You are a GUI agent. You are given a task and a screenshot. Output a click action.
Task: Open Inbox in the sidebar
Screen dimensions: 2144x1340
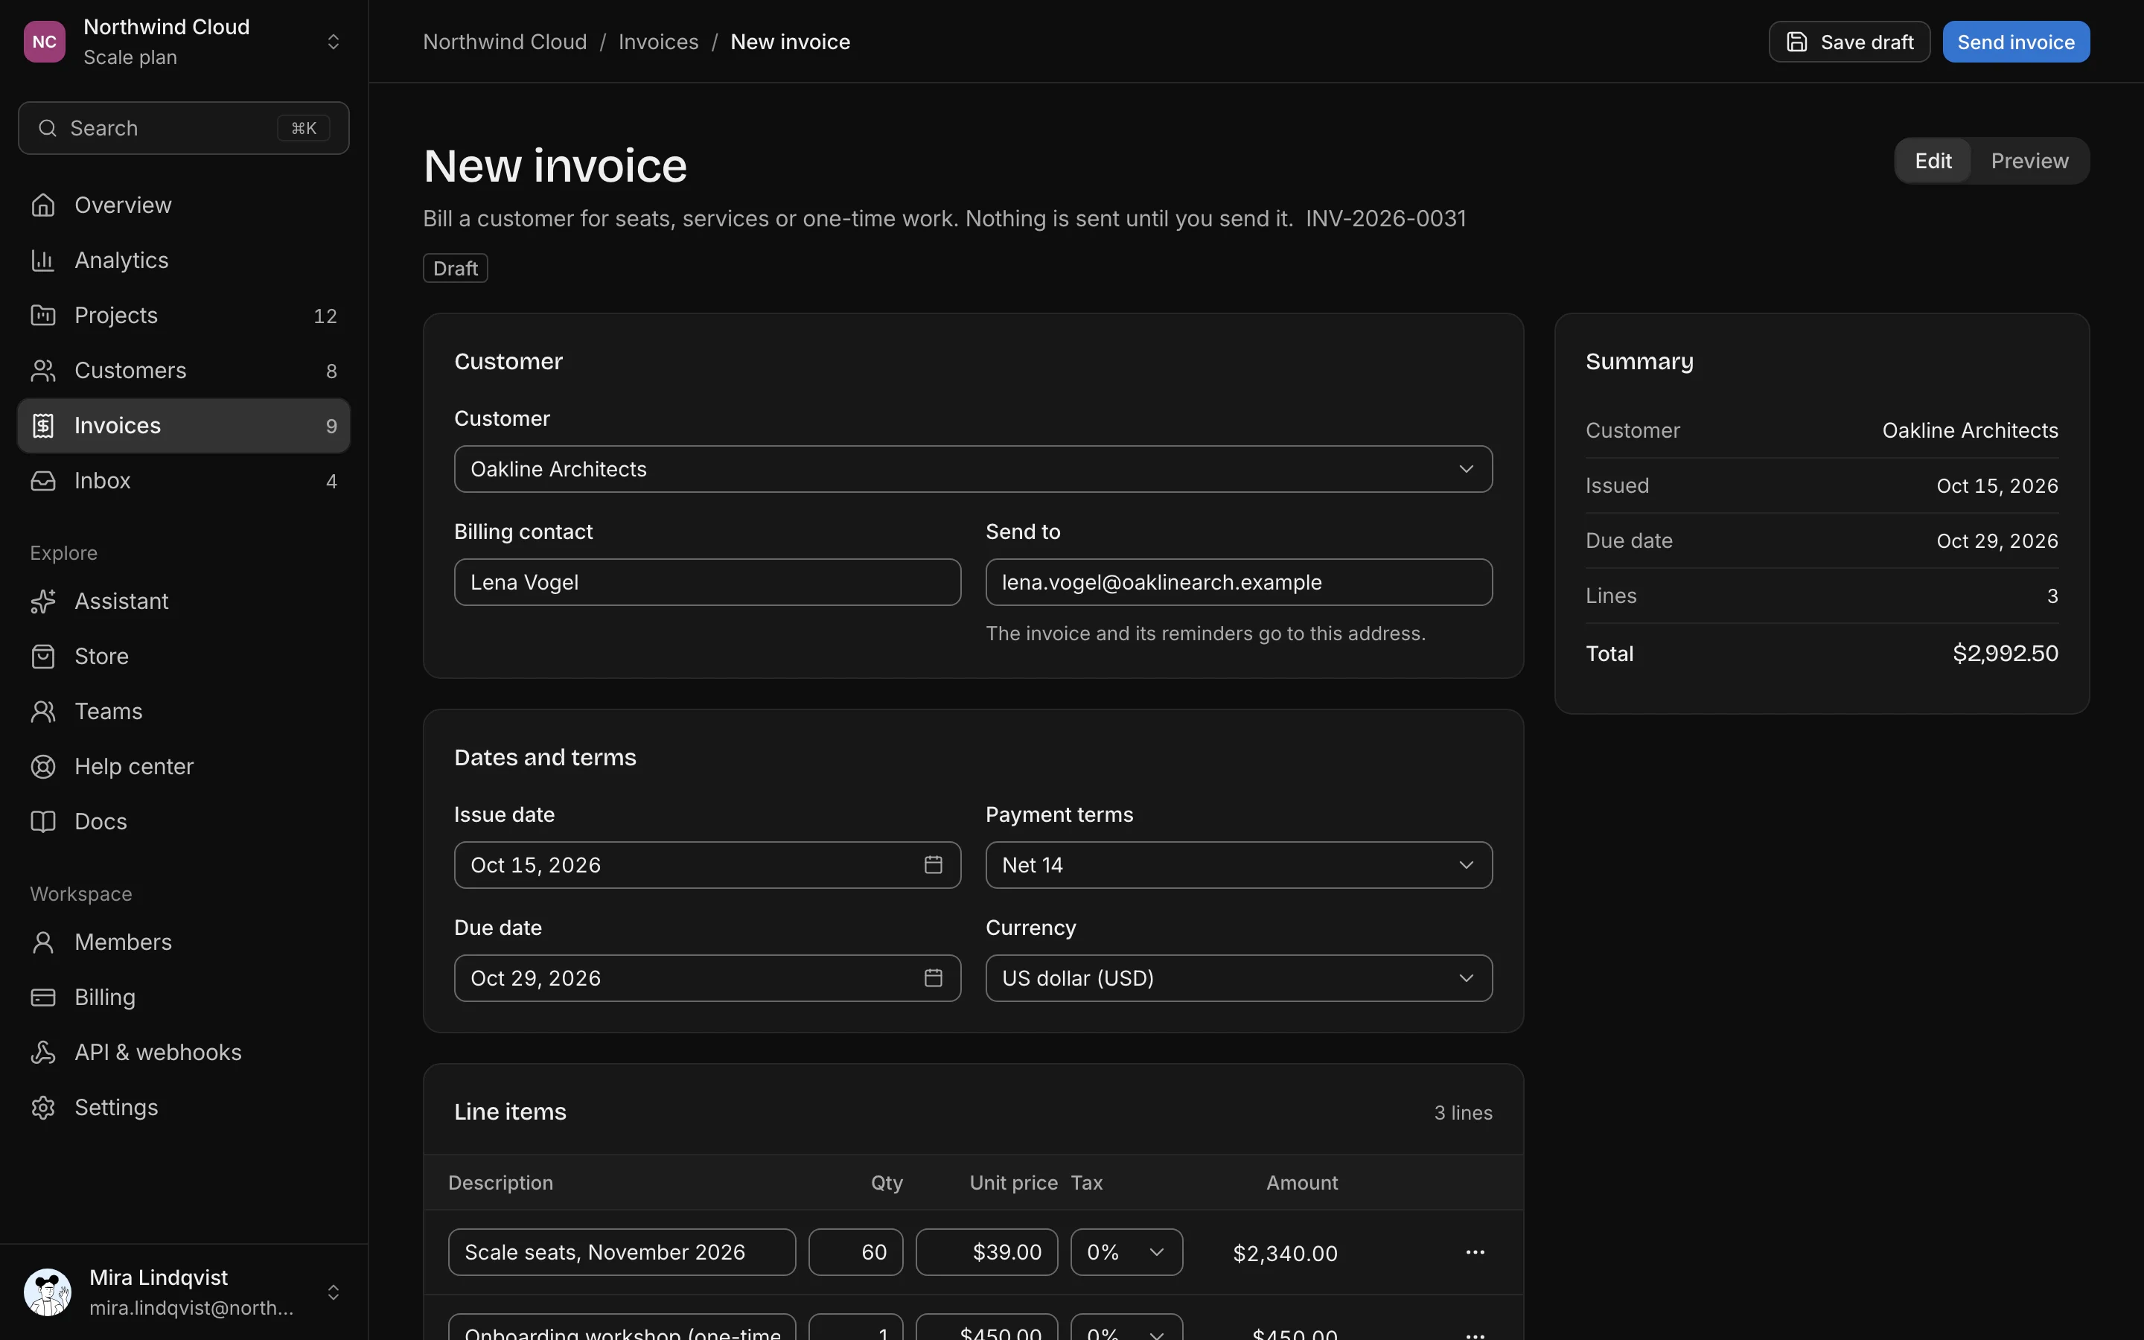tap(183, 480)
